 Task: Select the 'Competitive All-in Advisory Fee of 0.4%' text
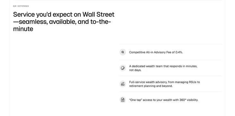(156, 52)
